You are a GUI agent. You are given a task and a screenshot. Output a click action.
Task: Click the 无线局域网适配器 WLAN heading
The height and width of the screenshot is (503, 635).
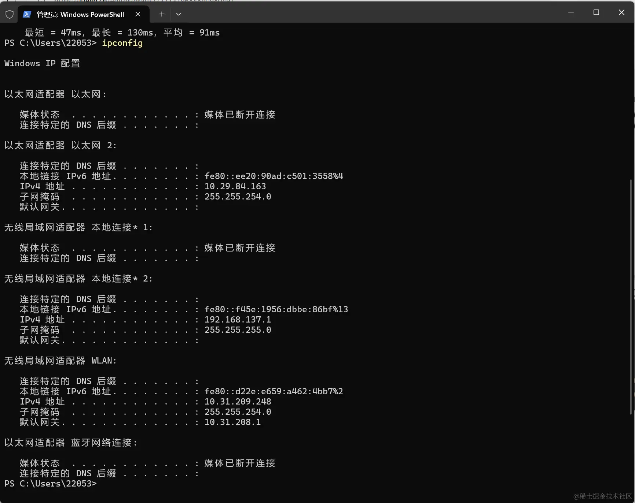tap(60, 361)
